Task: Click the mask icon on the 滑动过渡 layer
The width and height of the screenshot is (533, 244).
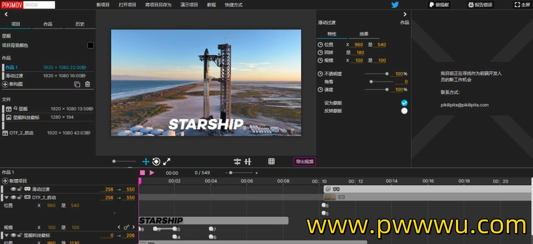Action: coord(27,189)
